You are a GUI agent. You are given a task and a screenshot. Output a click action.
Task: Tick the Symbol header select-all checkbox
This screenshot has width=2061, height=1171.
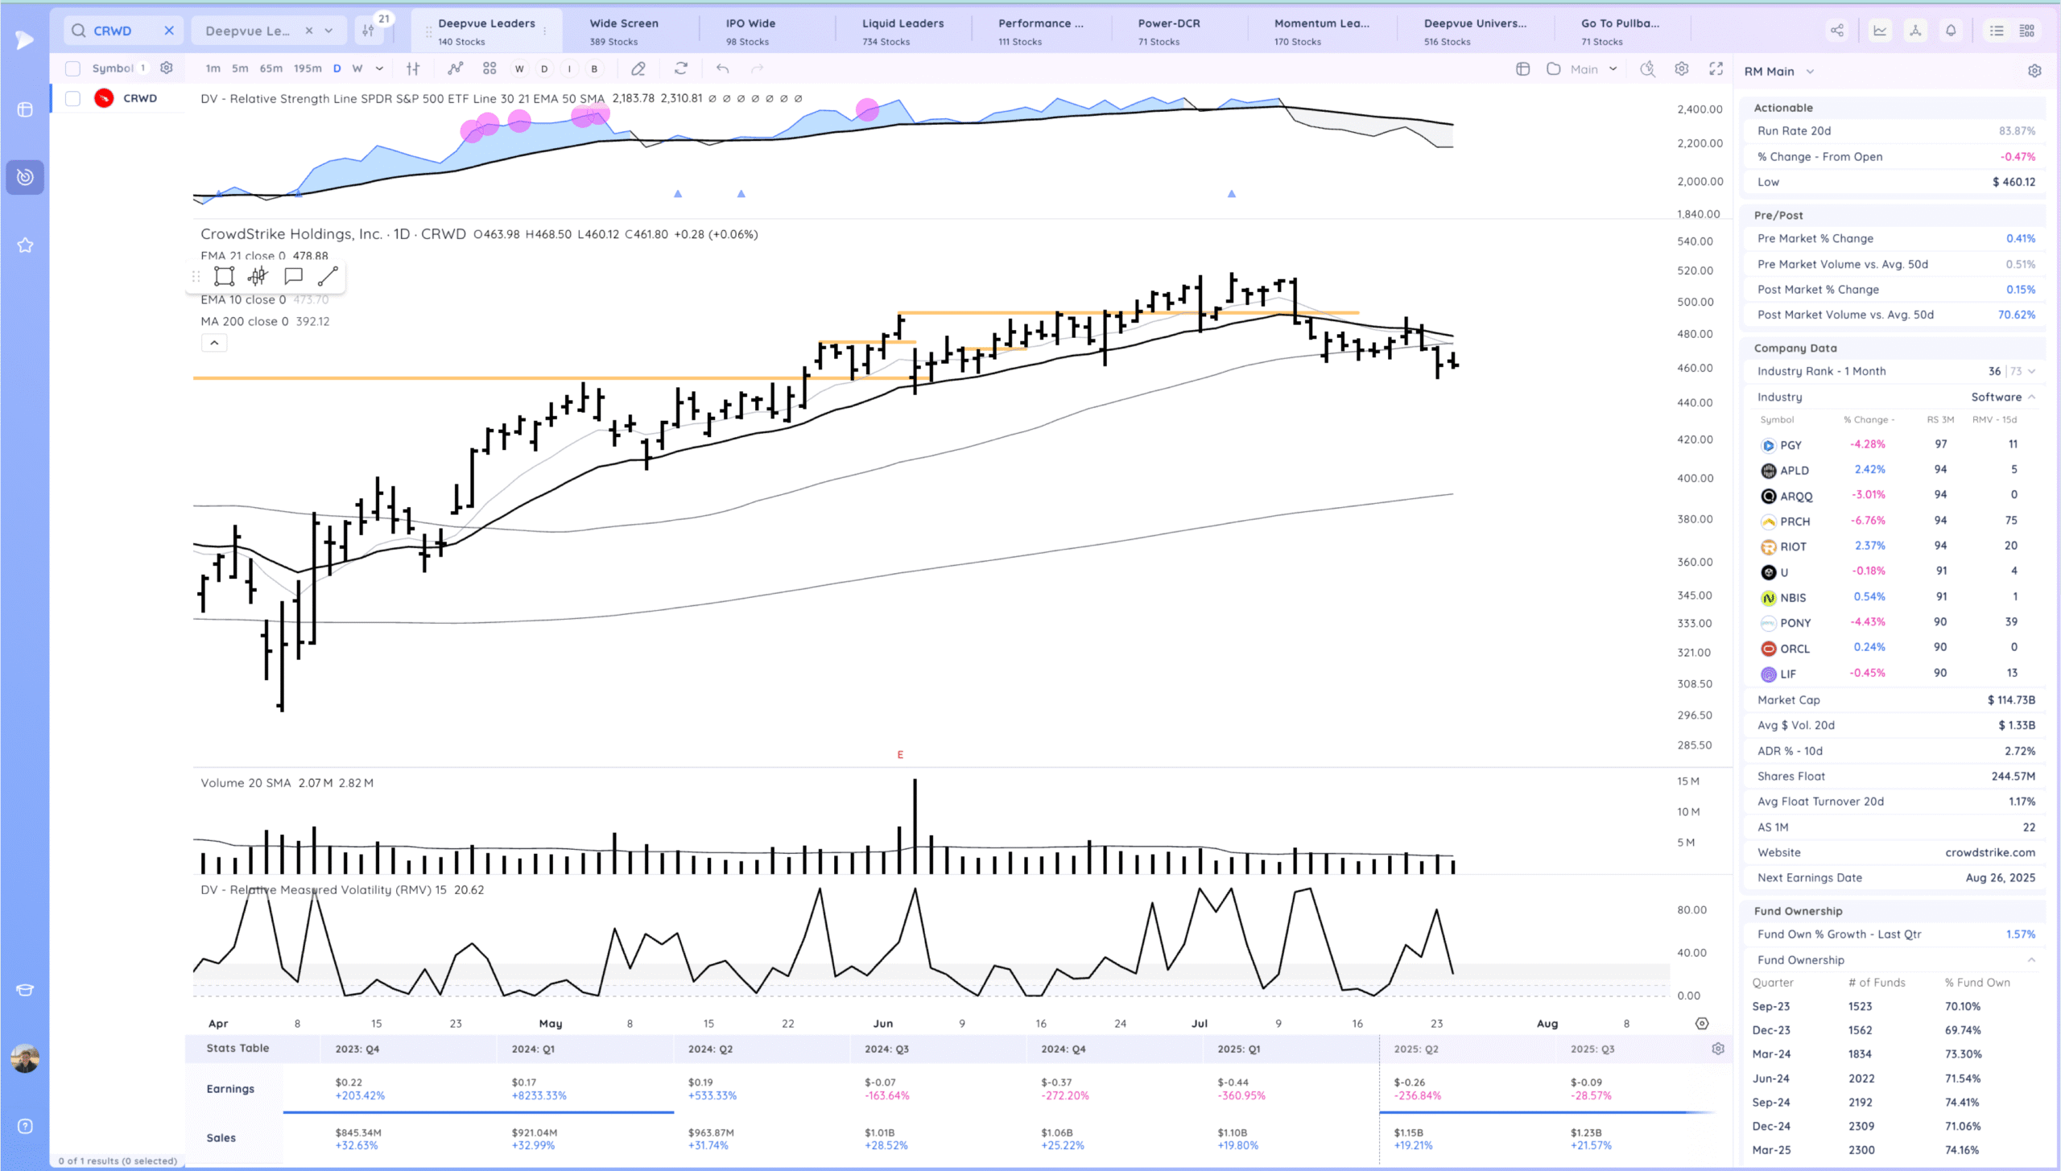[72, 68]
